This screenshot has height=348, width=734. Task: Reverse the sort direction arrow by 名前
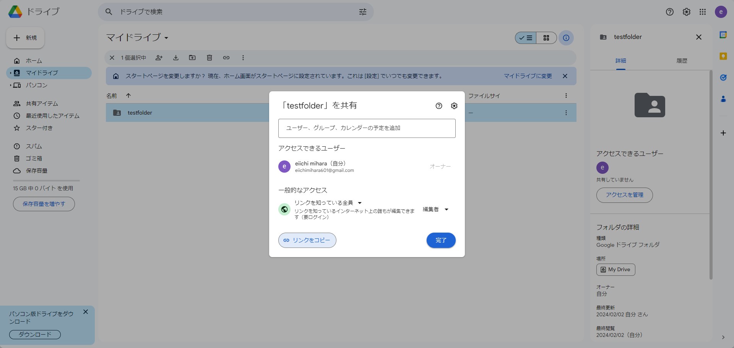click(128, 95)
